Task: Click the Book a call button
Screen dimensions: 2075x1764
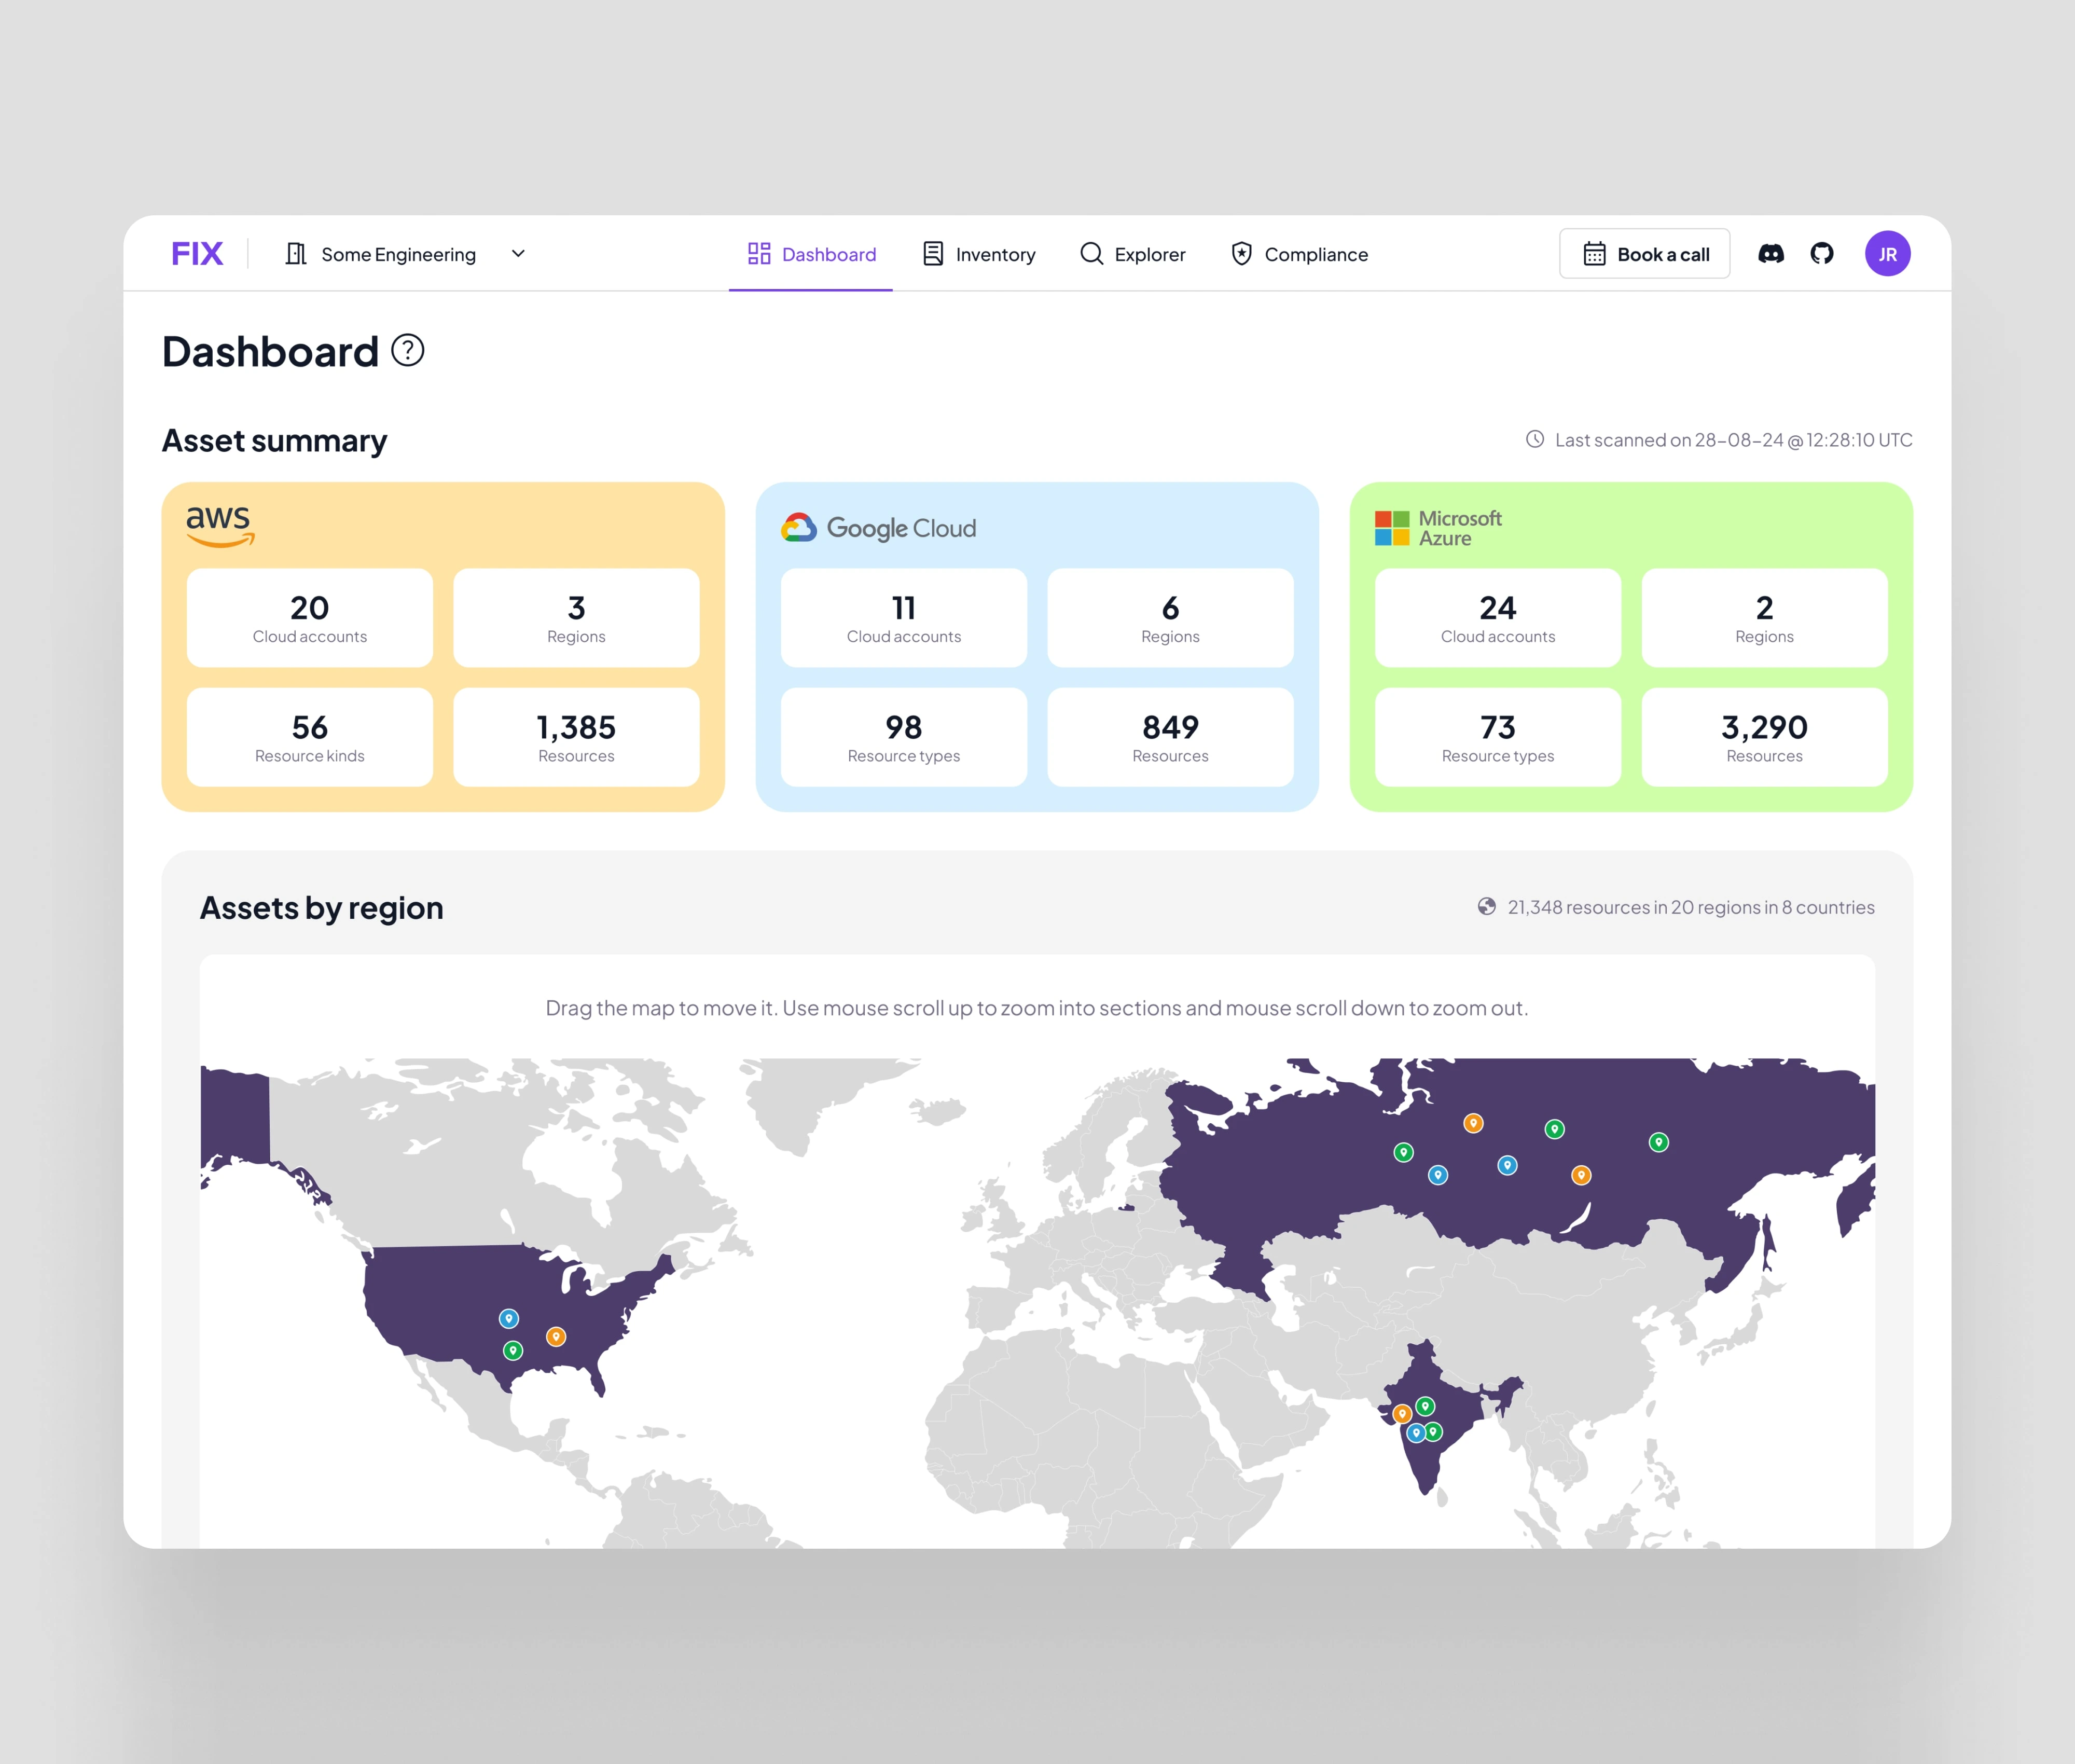Action: click(x=1644, y=254)
